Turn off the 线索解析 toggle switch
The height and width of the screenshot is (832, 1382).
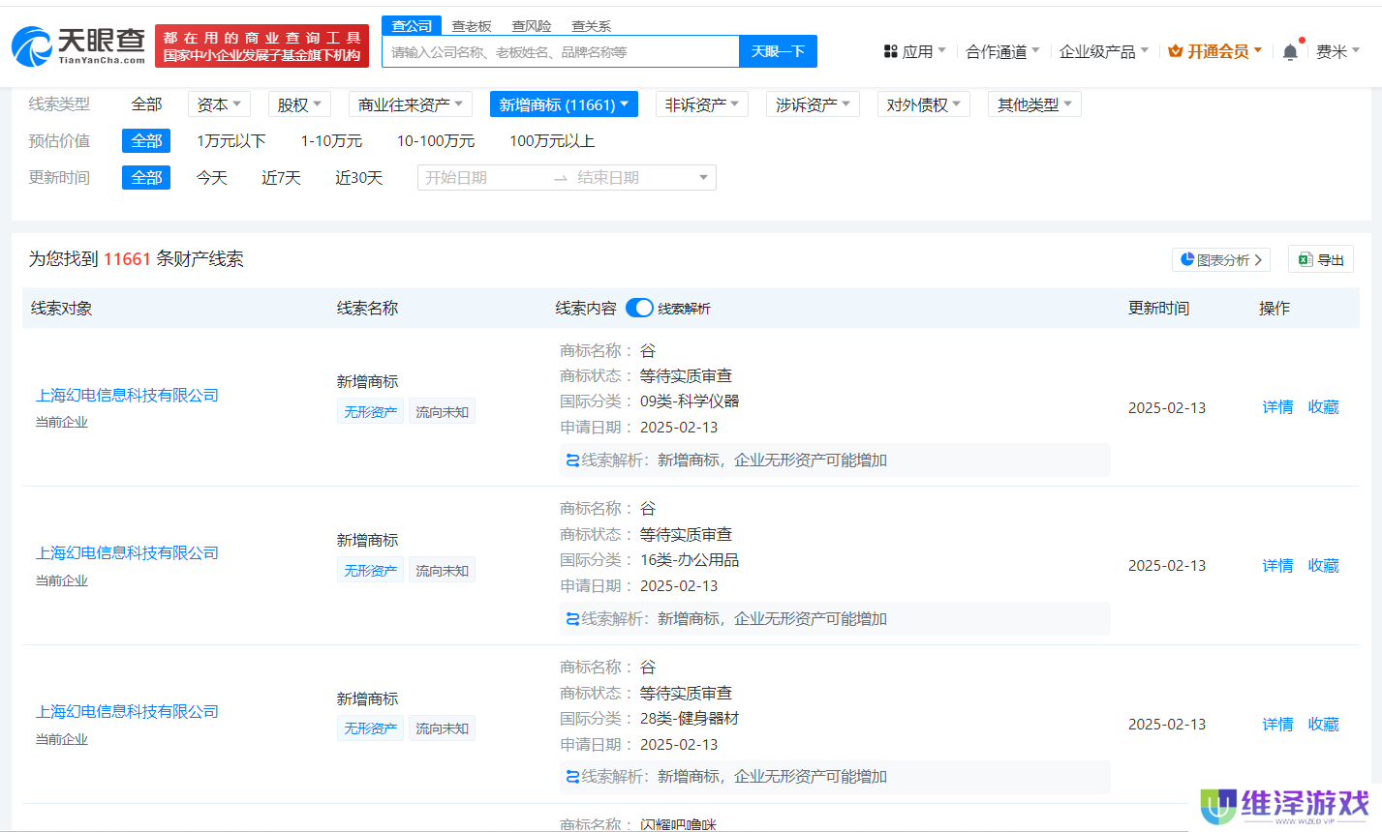639,308
